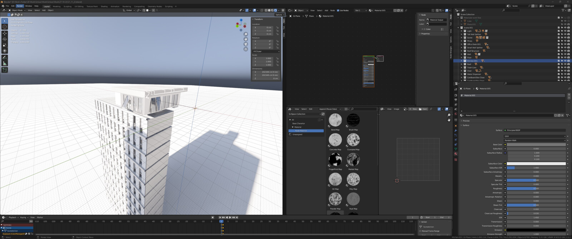This screenshot has height=239, width=572.
Task: Select the Measure tool
Action: pos(5,63)
